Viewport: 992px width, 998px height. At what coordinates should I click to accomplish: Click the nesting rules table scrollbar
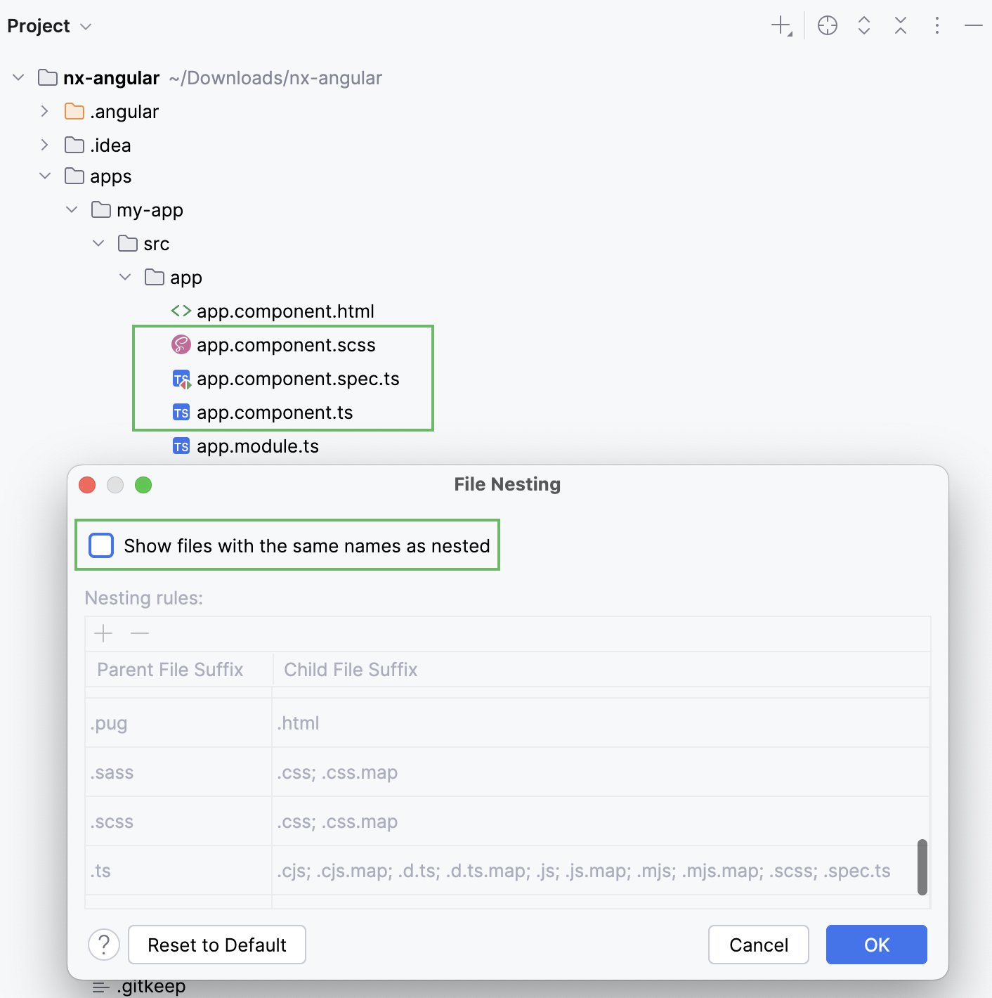click(922, 867)
